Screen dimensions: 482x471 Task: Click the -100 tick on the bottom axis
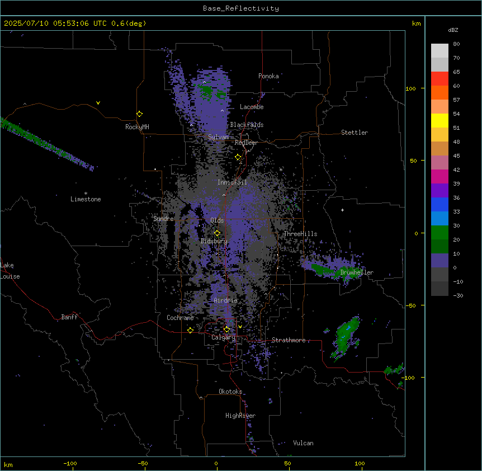(x=70, y=463)
